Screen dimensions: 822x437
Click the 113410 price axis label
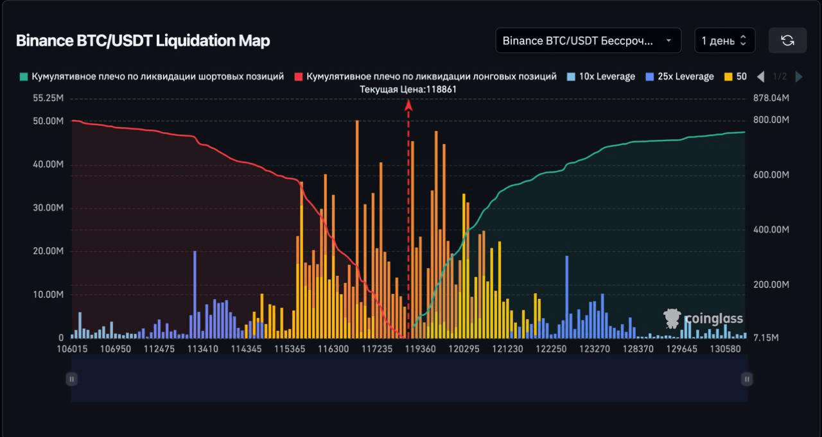tap(203, 349)
